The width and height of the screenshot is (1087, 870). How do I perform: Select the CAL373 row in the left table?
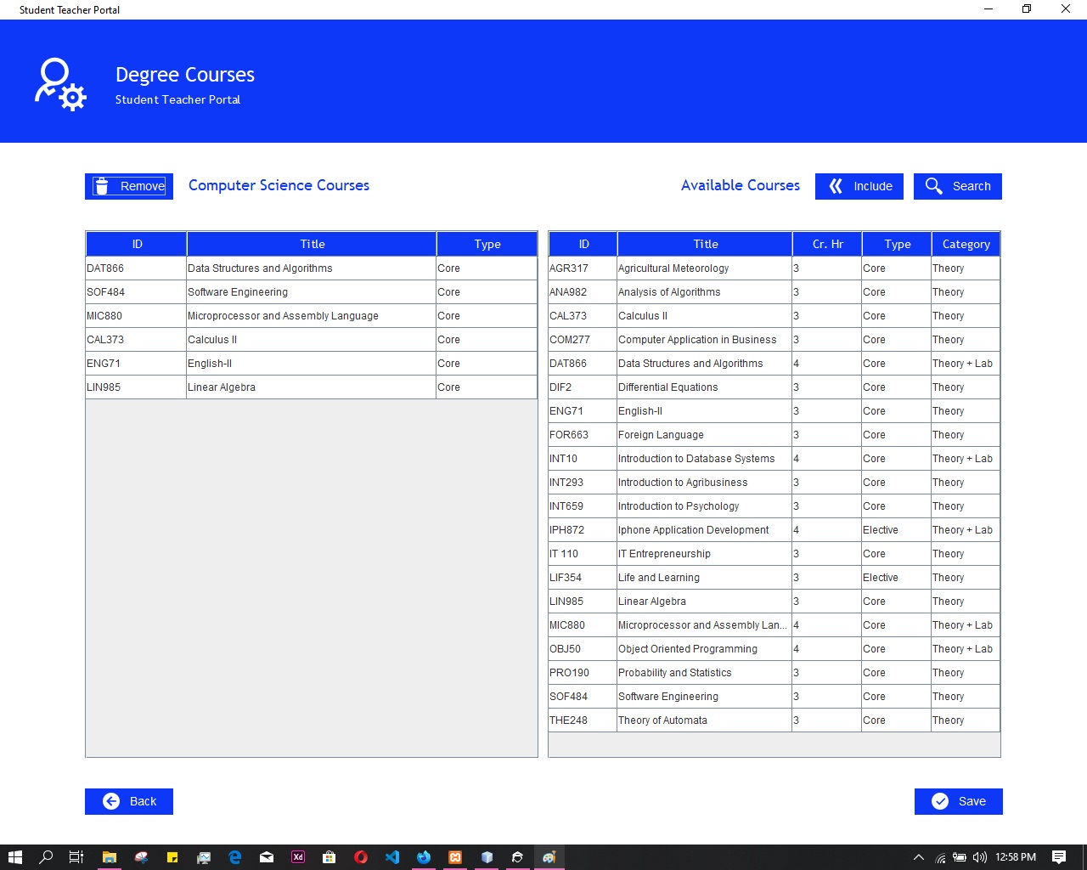pyautogui.click(x=312, y=340)
